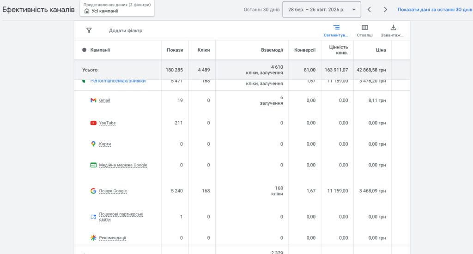Click the Display network (Медійна мережа) icon
Screen dimensions: 473x254
pyautogui.click(x=93, y=165)
